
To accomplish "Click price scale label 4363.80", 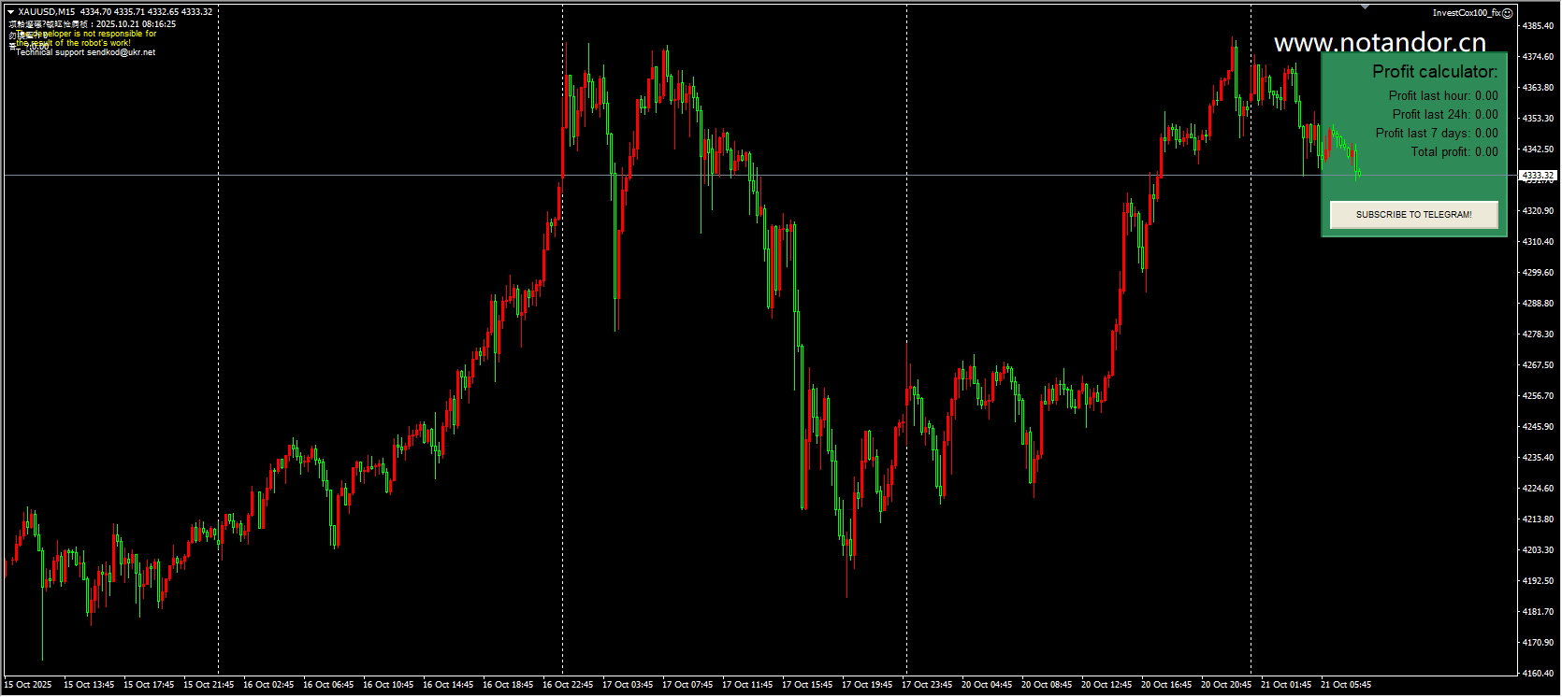I will point(1538,88).
